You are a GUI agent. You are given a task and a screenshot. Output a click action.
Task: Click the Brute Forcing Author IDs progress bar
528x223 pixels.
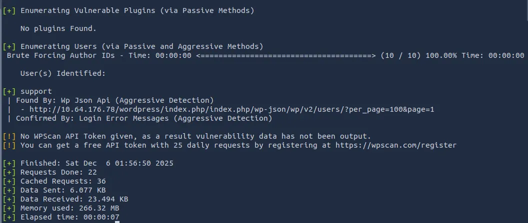[x=286, y=55]
